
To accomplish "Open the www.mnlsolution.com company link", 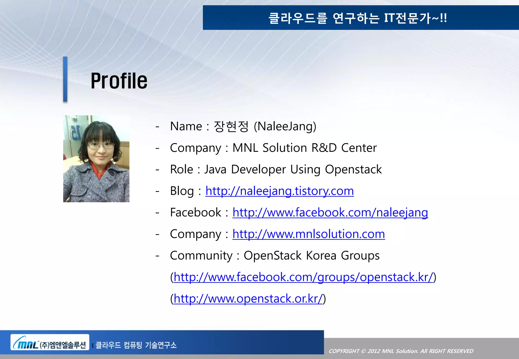I will tap(308, 234).
